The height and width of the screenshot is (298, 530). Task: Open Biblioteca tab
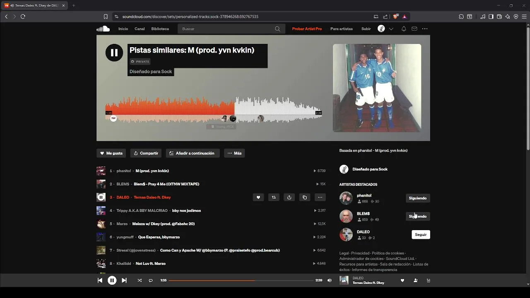click(160, 29)
